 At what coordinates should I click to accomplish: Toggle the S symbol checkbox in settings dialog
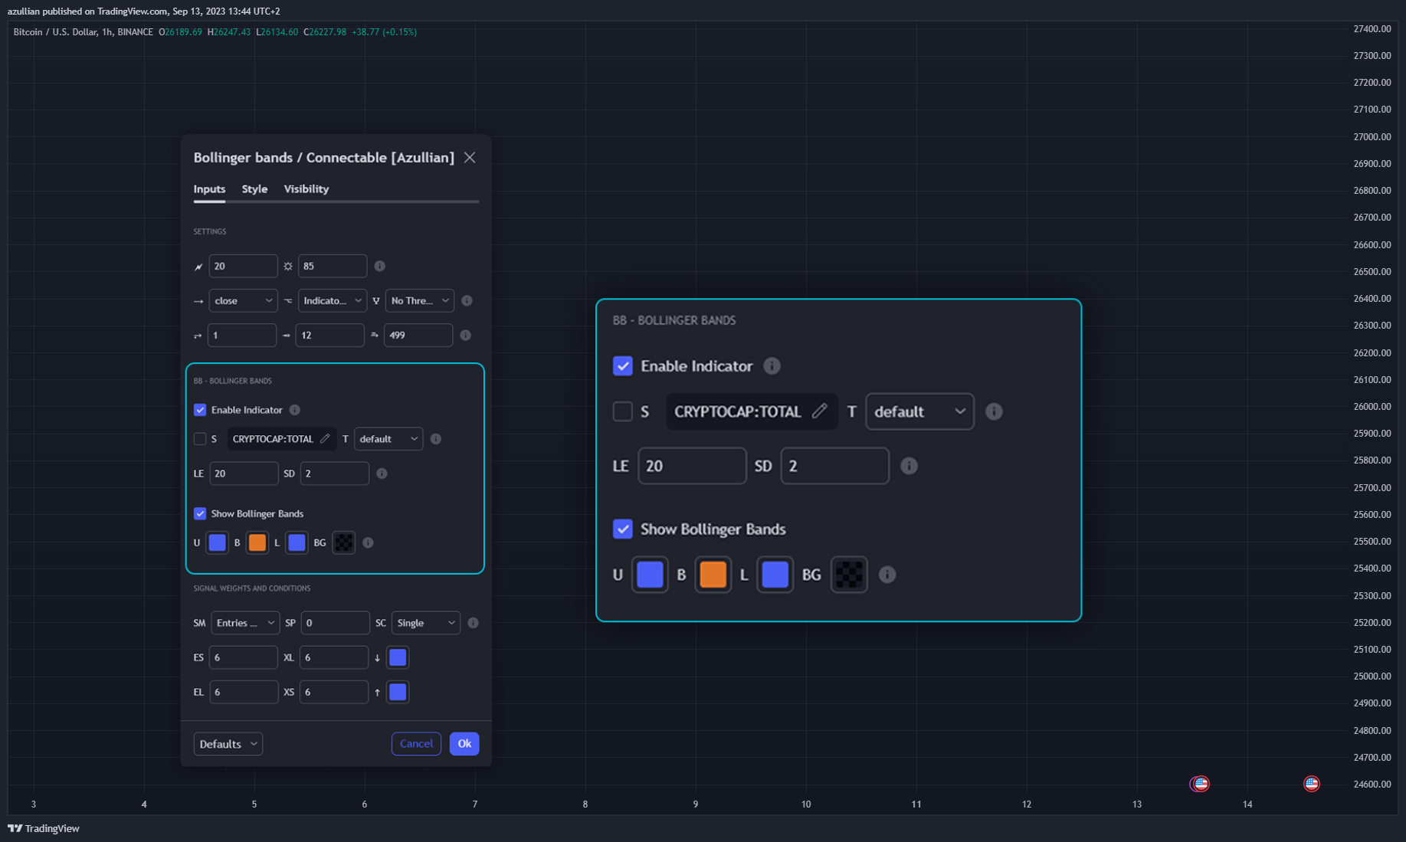(x=200, y=439)
